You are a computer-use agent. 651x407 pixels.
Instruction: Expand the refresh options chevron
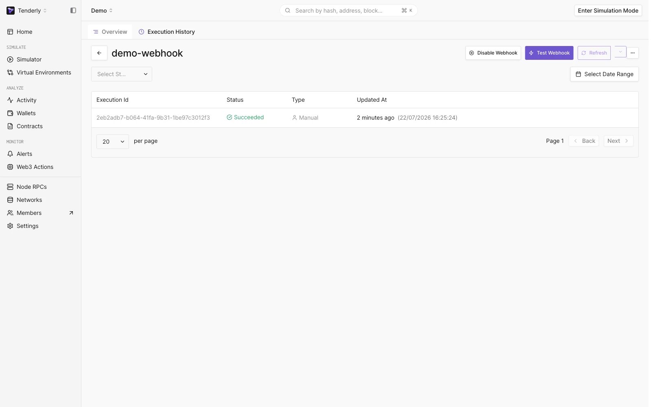click(620, 52)
